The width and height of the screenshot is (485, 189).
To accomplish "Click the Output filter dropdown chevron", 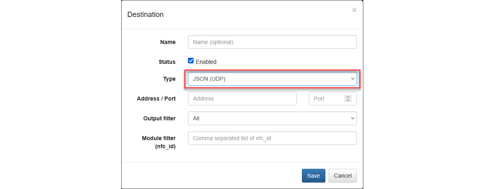I will click(352, 118).
